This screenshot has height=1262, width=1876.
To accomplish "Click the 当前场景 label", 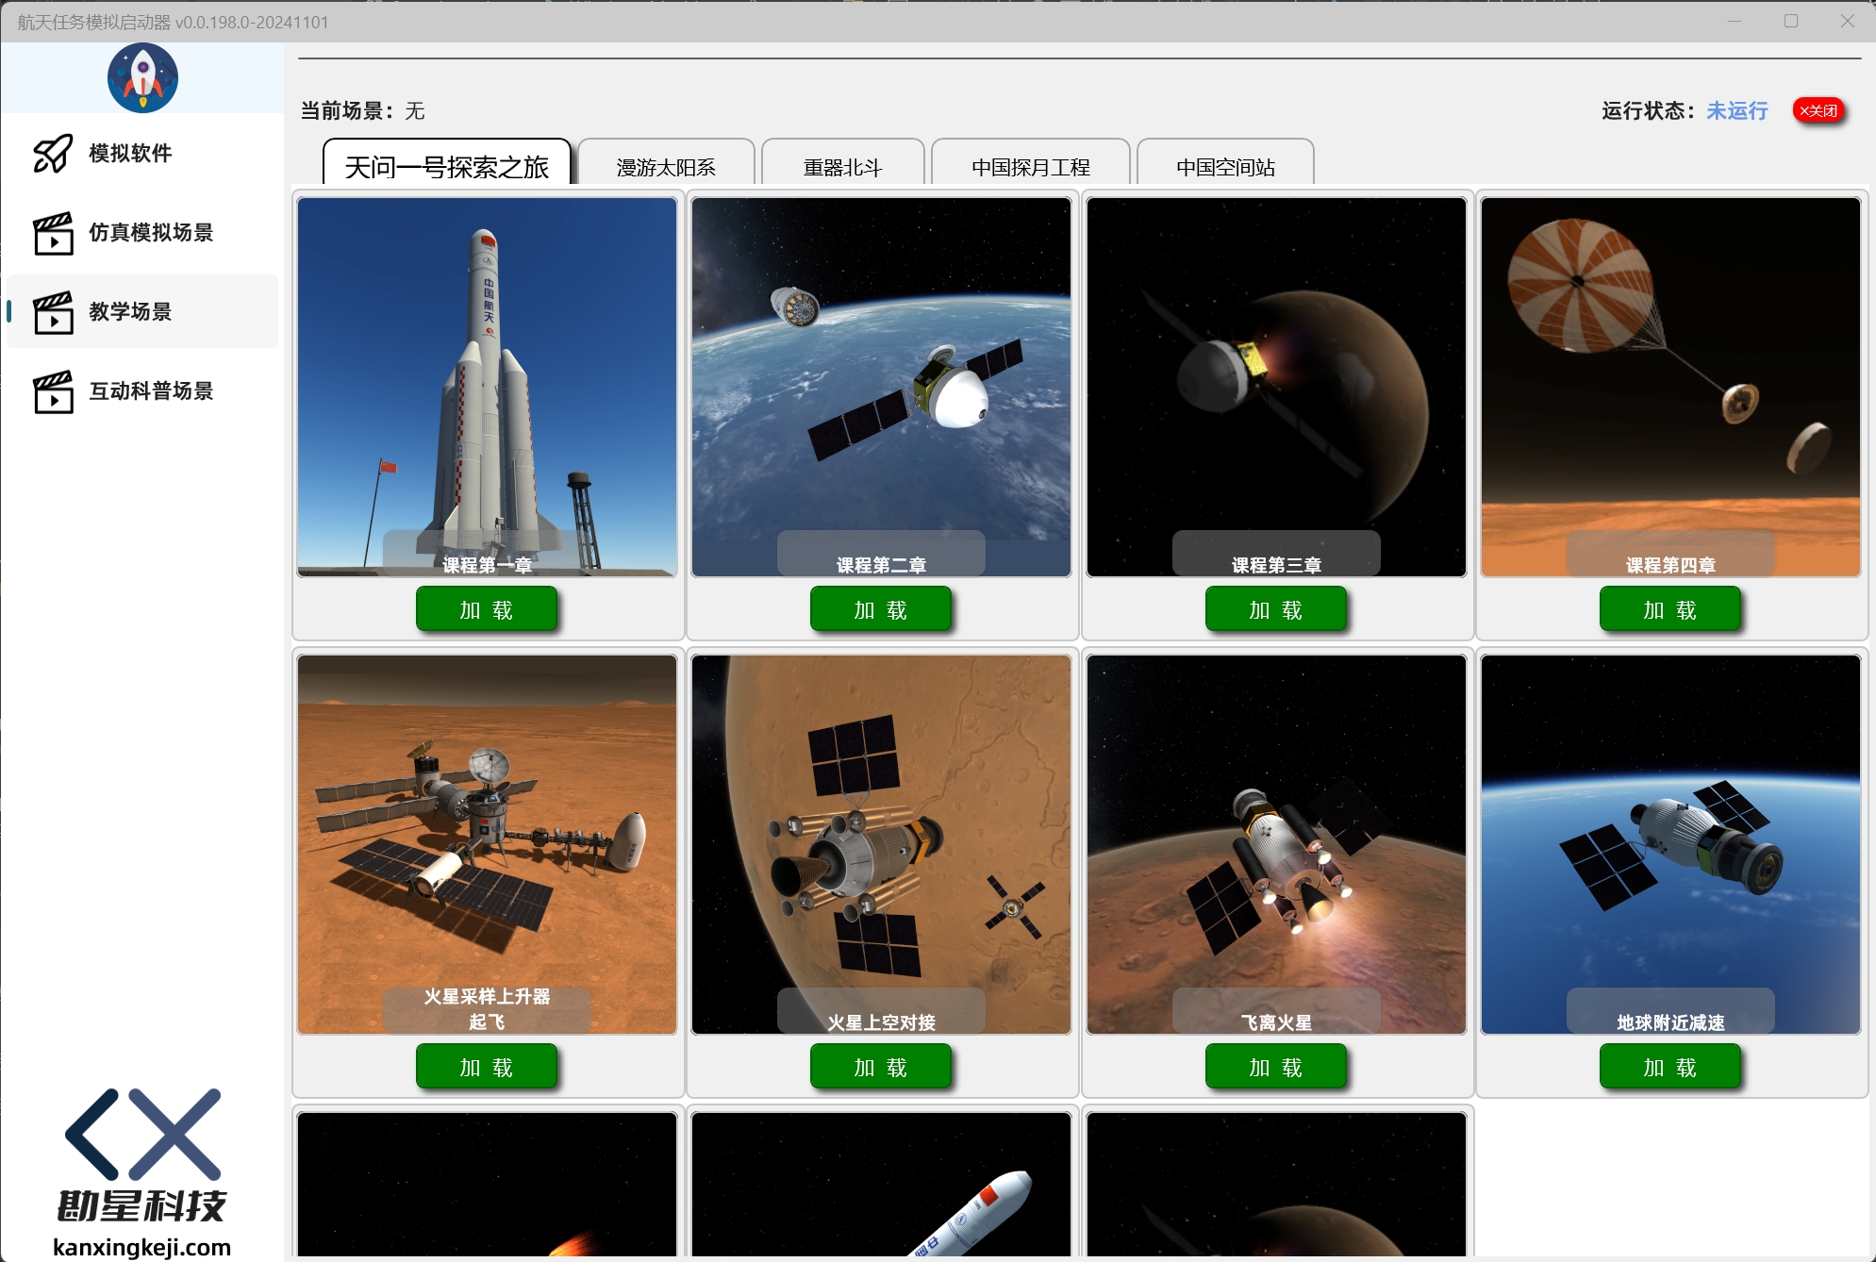I will point(347,110).
